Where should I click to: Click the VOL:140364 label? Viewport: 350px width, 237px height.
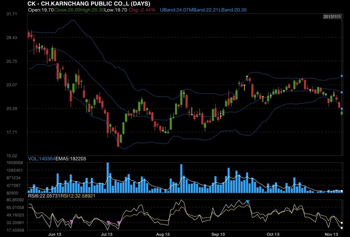pos(41,159)
